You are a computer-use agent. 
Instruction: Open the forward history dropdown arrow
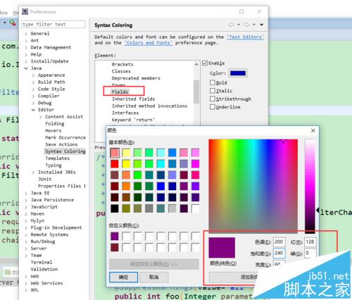click(254, 25)
